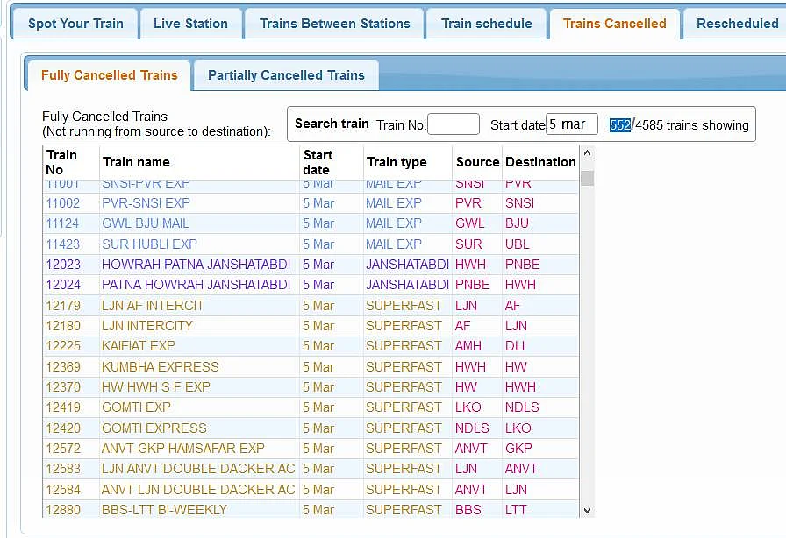Click train number 12572
Viewport: 786px width, 538px height.
pyautogui.click(x=62, y=449)
